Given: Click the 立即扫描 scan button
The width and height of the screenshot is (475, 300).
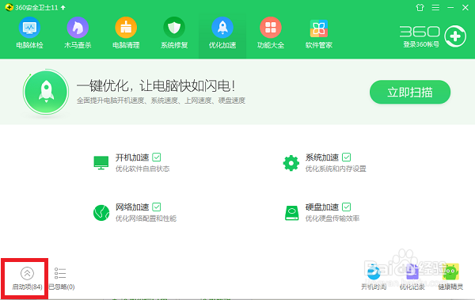Looking at the screenshot, I should [x=410, y=92].
